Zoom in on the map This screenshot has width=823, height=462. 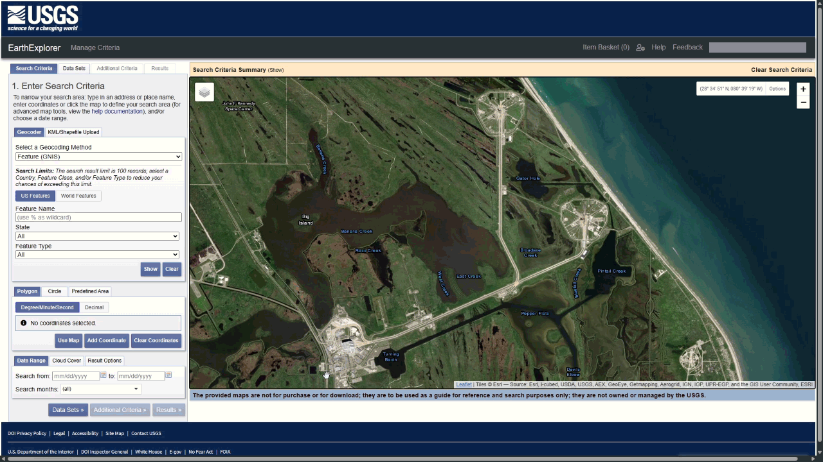click(803, 89)
